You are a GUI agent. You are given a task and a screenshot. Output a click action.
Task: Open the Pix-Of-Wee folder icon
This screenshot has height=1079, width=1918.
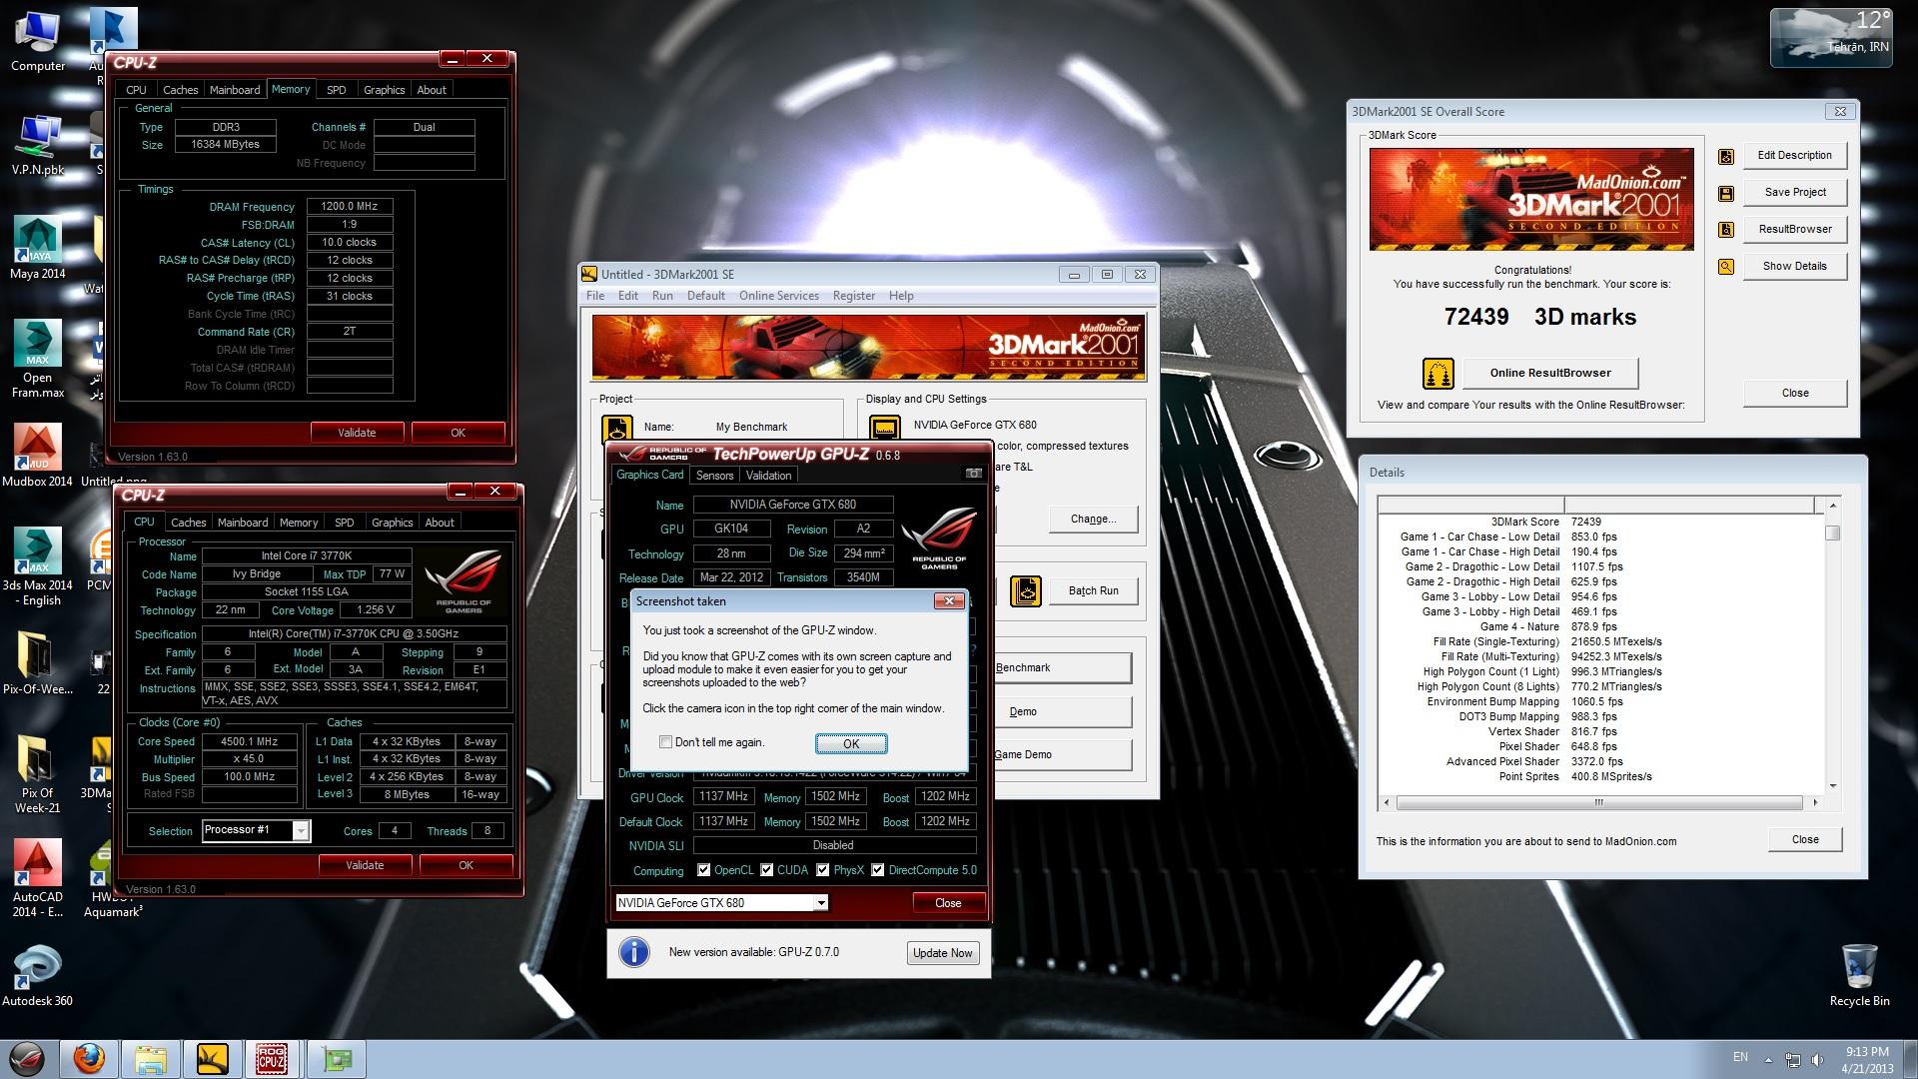(x=38, y=662)
